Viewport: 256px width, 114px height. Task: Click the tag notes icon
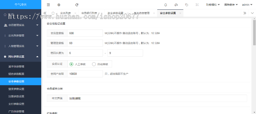pos(187,5)
